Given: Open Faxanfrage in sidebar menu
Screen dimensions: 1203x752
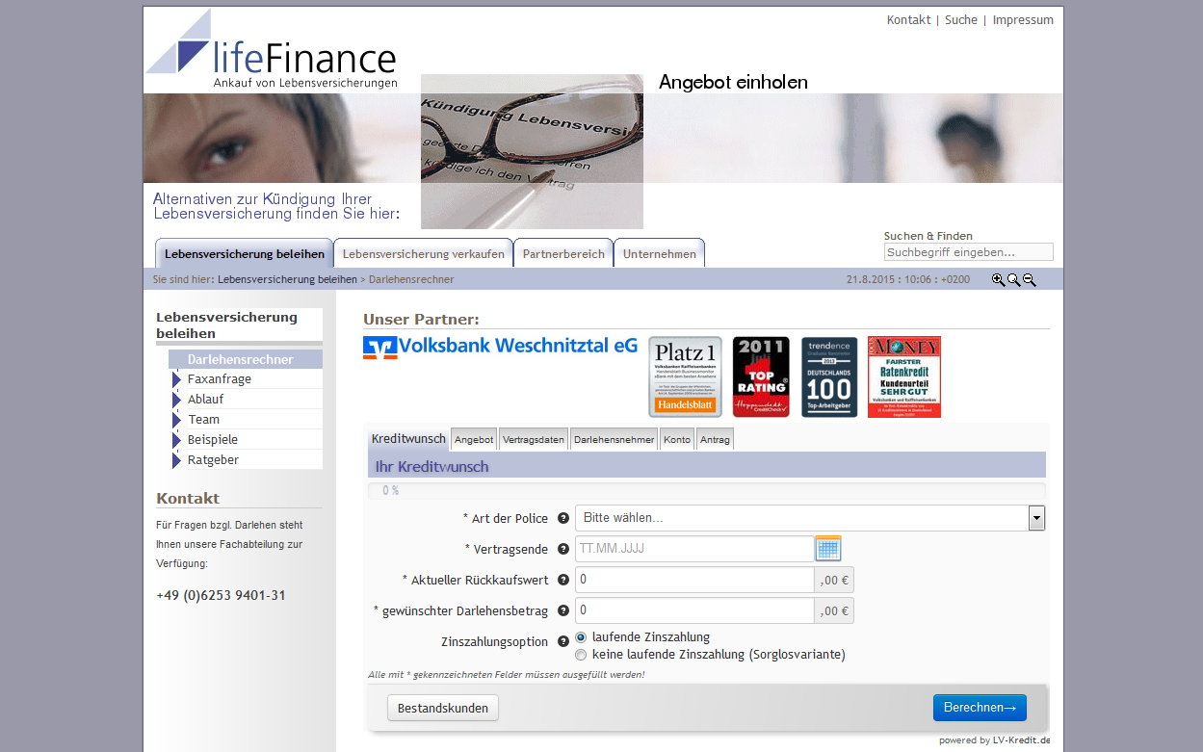Looking at the screenshot, I should [x=220, y=379].
